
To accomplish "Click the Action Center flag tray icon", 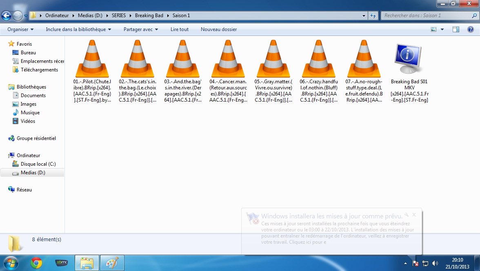I will [x=416, y=263].
